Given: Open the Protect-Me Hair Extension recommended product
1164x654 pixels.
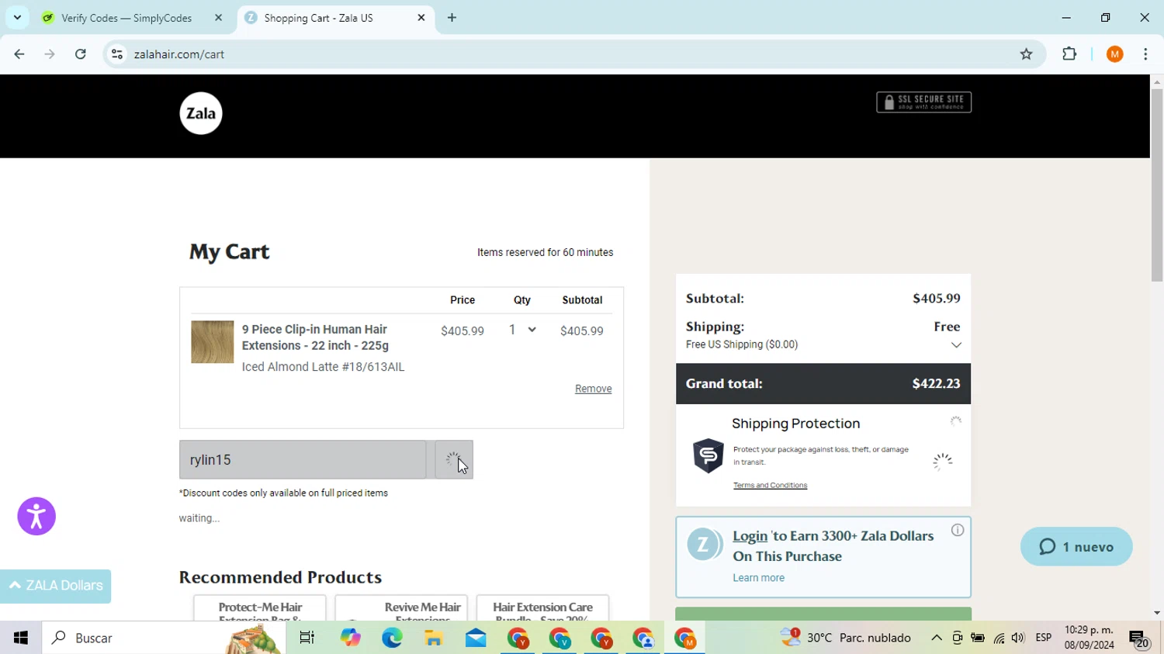Looking at the screenshot, I should click(x=260, y=608).
